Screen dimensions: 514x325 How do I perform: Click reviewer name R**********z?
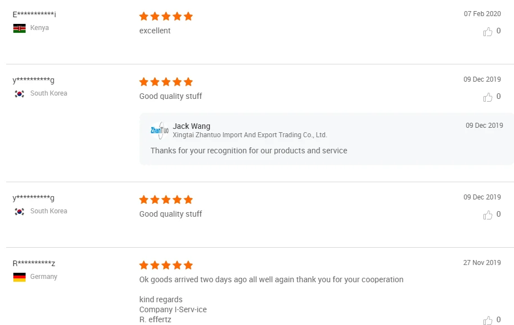point(34,264)
